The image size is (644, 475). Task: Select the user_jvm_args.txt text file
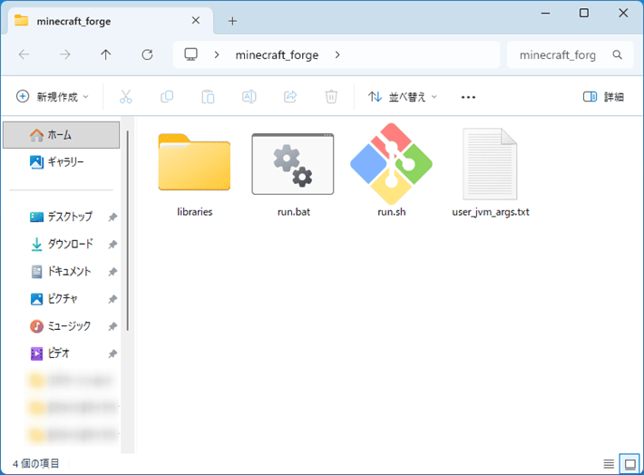click(x=490, y=172)
